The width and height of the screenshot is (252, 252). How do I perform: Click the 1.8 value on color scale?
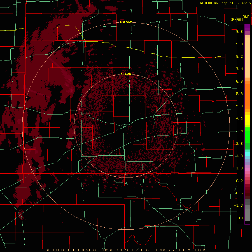tap(239, 156)
